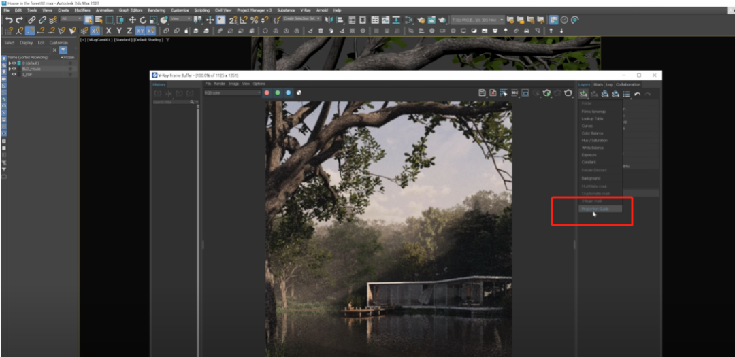
Task: Click the Undo arrow in main toolbar
Action: (9, 20)
